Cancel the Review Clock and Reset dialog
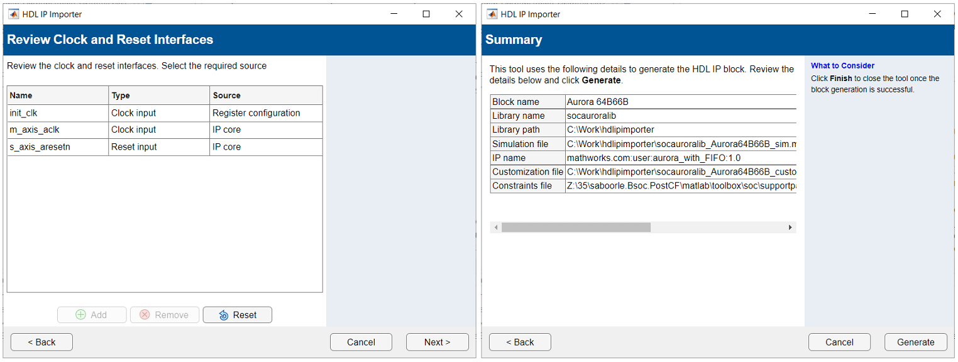The height and width of the screenshot is (362, 958). pos(361,342)
